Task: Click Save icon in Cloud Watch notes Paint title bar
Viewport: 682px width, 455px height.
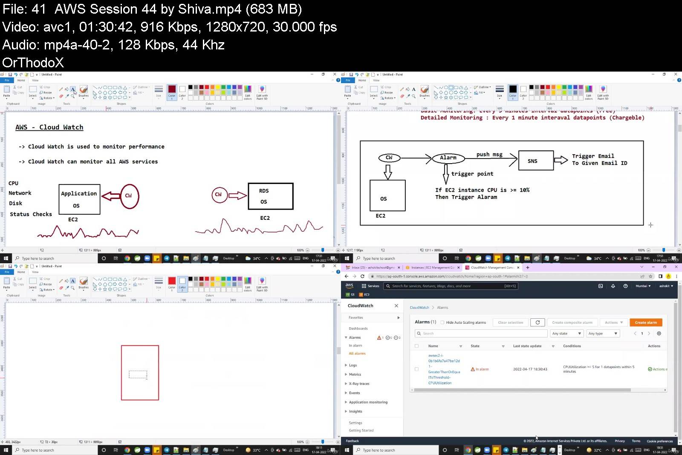Action: tap(10, 75)
